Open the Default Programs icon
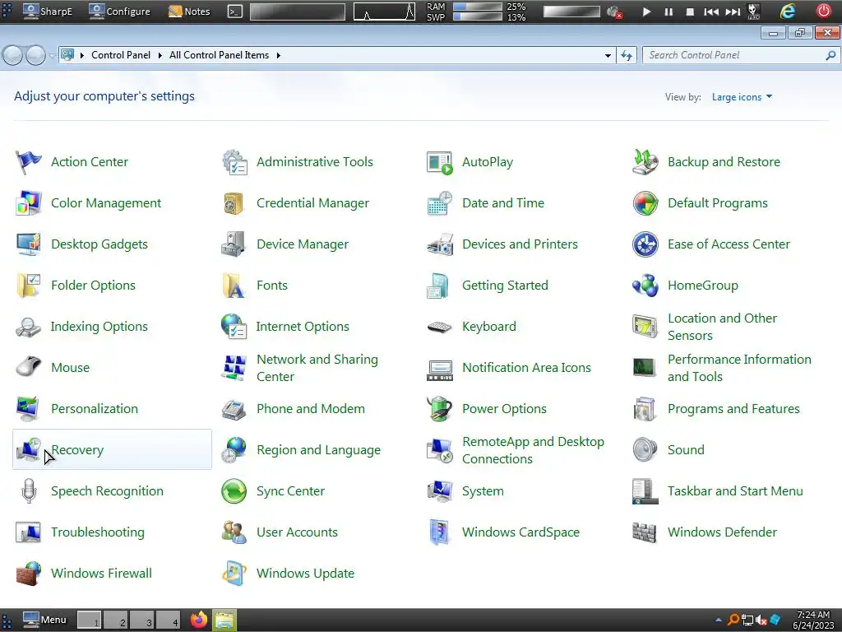The image size is (842, 632). (645, 203)
